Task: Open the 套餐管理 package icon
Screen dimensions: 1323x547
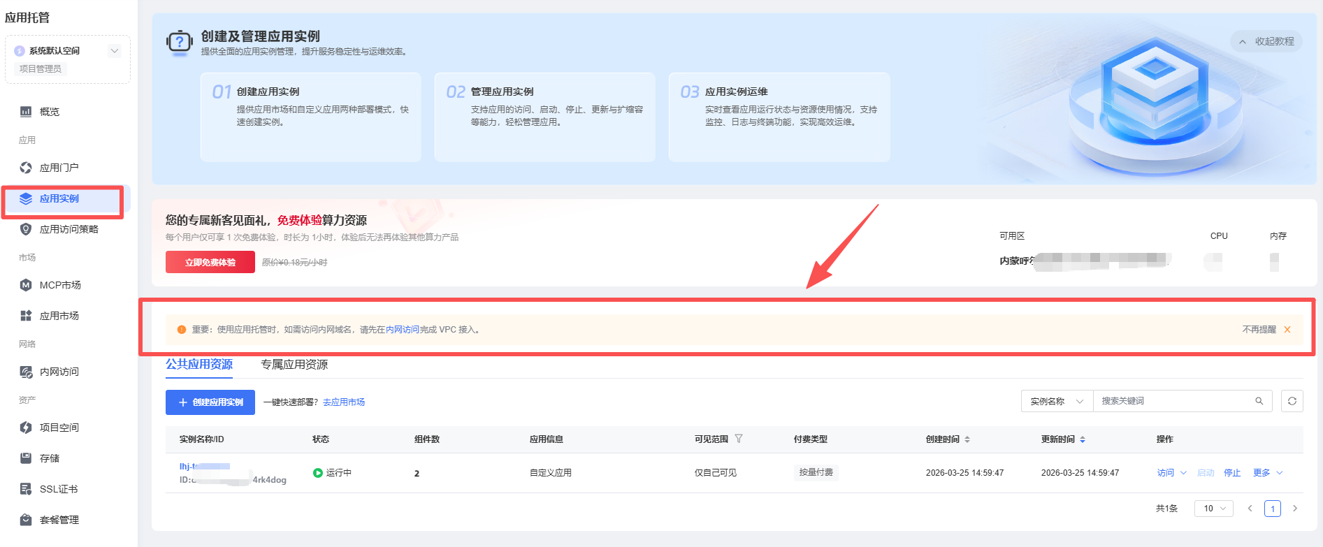Action: [26, 520]
